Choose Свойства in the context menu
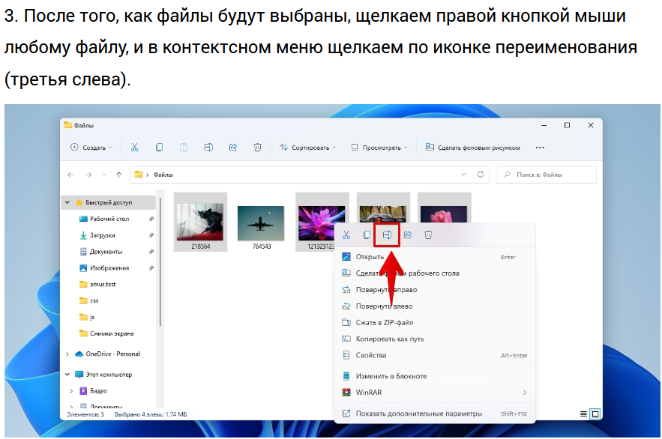This screenshot has width=662, height=439. click(435, 355)
